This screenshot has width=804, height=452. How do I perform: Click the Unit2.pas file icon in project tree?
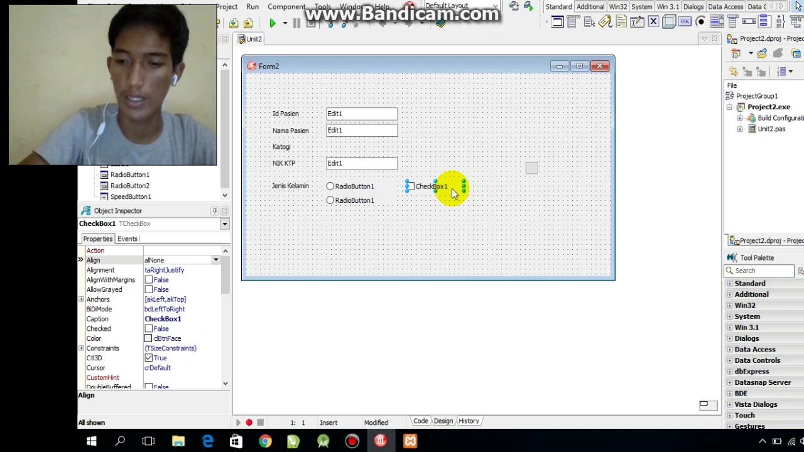pos(752,129)
